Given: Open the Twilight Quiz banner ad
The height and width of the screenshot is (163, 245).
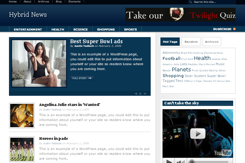Looking at the screenshot, I should click(180, 15).
